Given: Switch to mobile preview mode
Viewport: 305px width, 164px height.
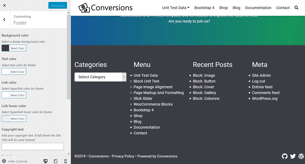Looking at the screenshot, I should (65, 161).
